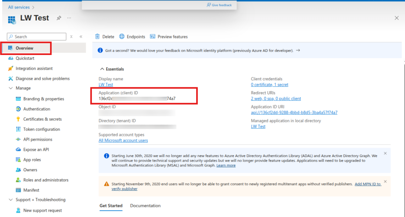
Task: Click the Authentication icon in sidebar
Action: [18, 109]
